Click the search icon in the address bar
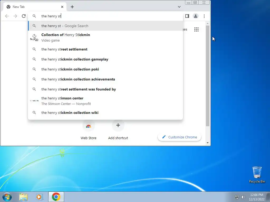The width and height of the screenshot is (270, 202). pos(34,16)
